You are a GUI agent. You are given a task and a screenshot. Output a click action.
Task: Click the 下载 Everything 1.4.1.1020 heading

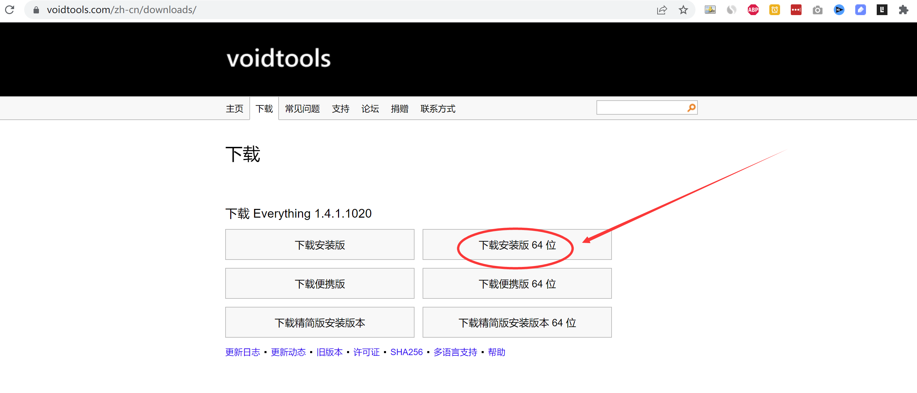(298, 213)
